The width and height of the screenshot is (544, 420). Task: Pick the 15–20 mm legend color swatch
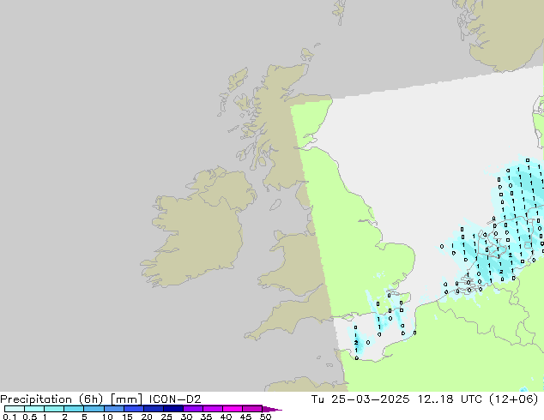[x=134, y=409]
